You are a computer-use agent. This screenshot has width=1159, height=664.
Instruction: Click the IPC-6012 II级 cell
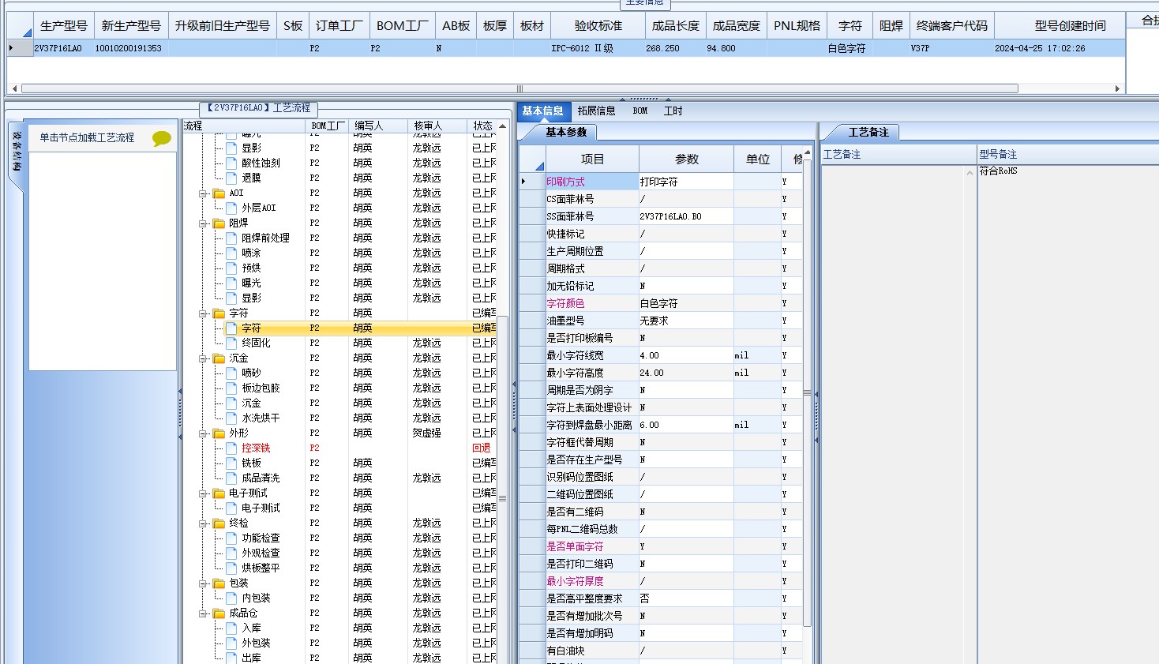(598, 48)
